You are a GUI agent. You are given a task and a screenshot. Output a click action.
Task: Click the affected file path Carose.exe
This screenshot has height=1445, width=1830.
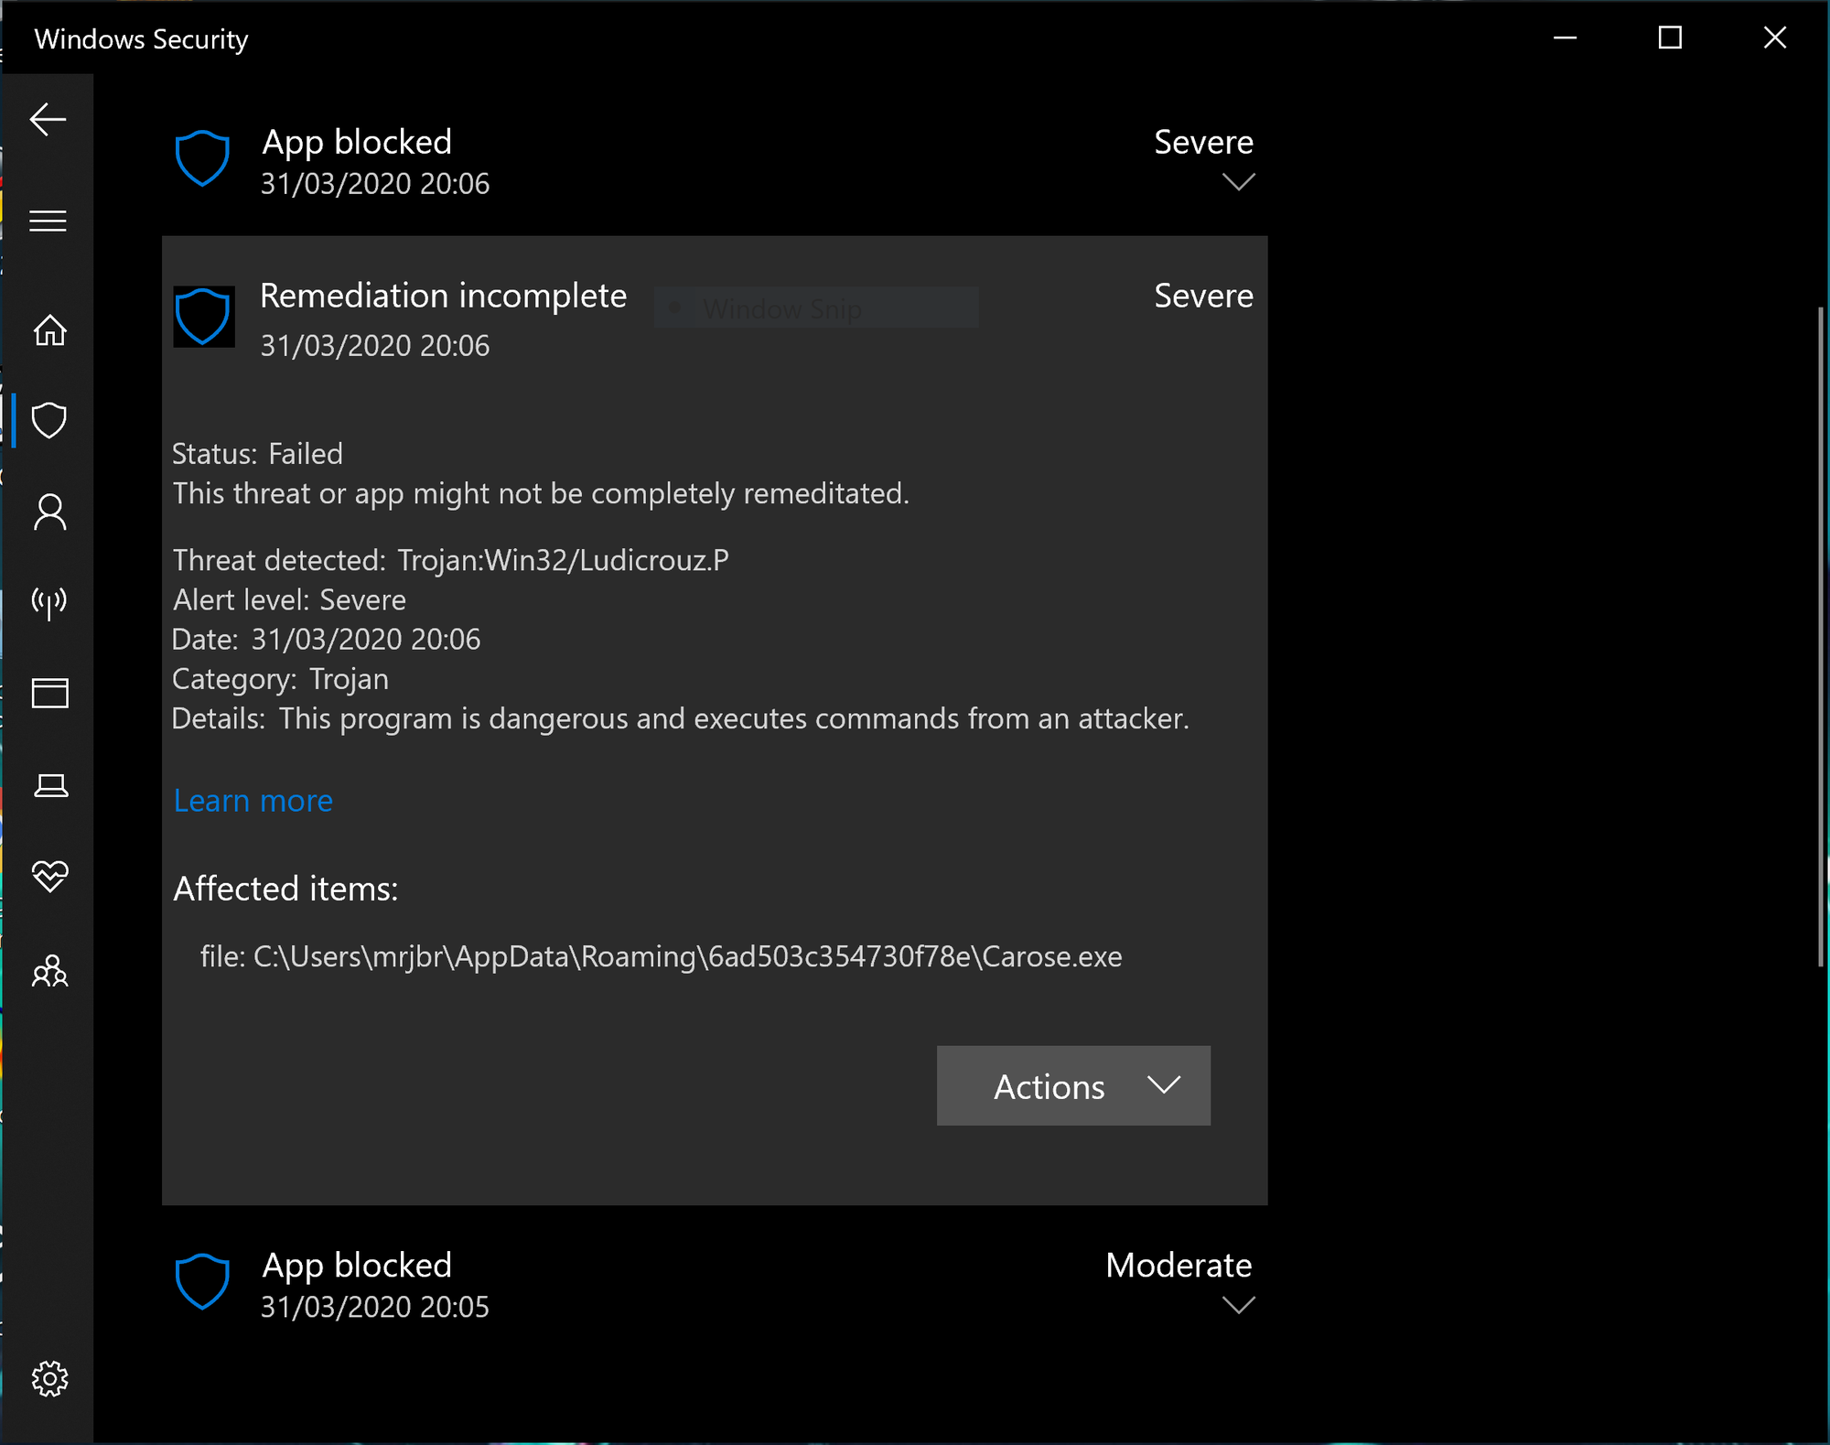click(x=661, y=956)
